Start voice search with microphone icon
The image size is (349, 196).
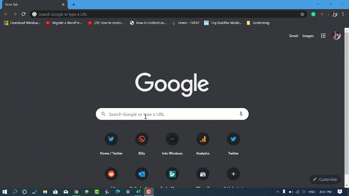[x=241, y=114]
